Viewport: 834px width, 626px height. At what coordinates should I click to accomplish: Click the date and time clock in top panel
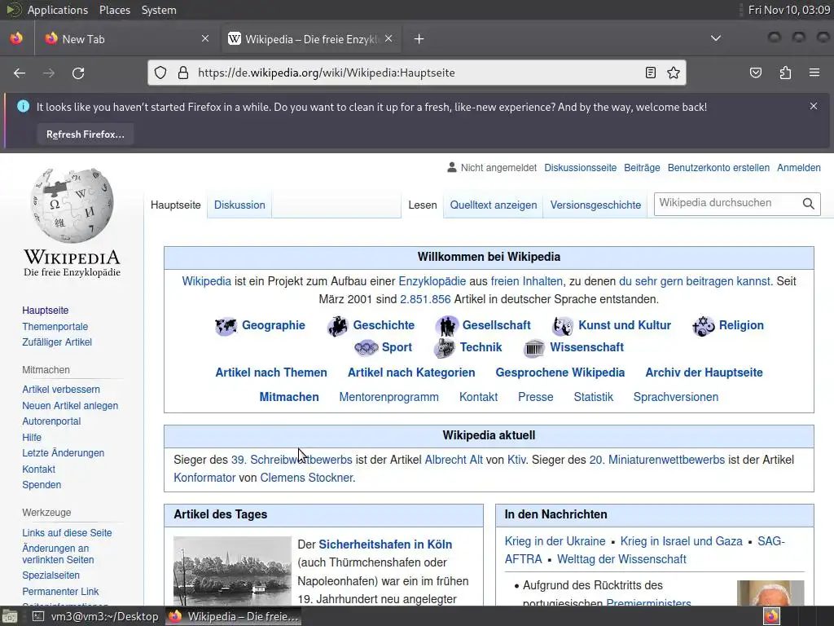788,10
